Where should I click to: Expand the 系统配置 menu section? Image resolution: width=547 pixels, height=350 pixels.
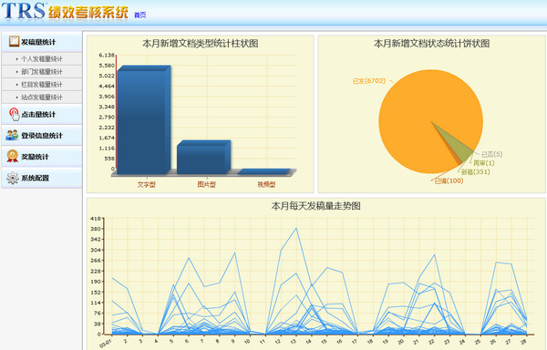(x=42, y=178)
